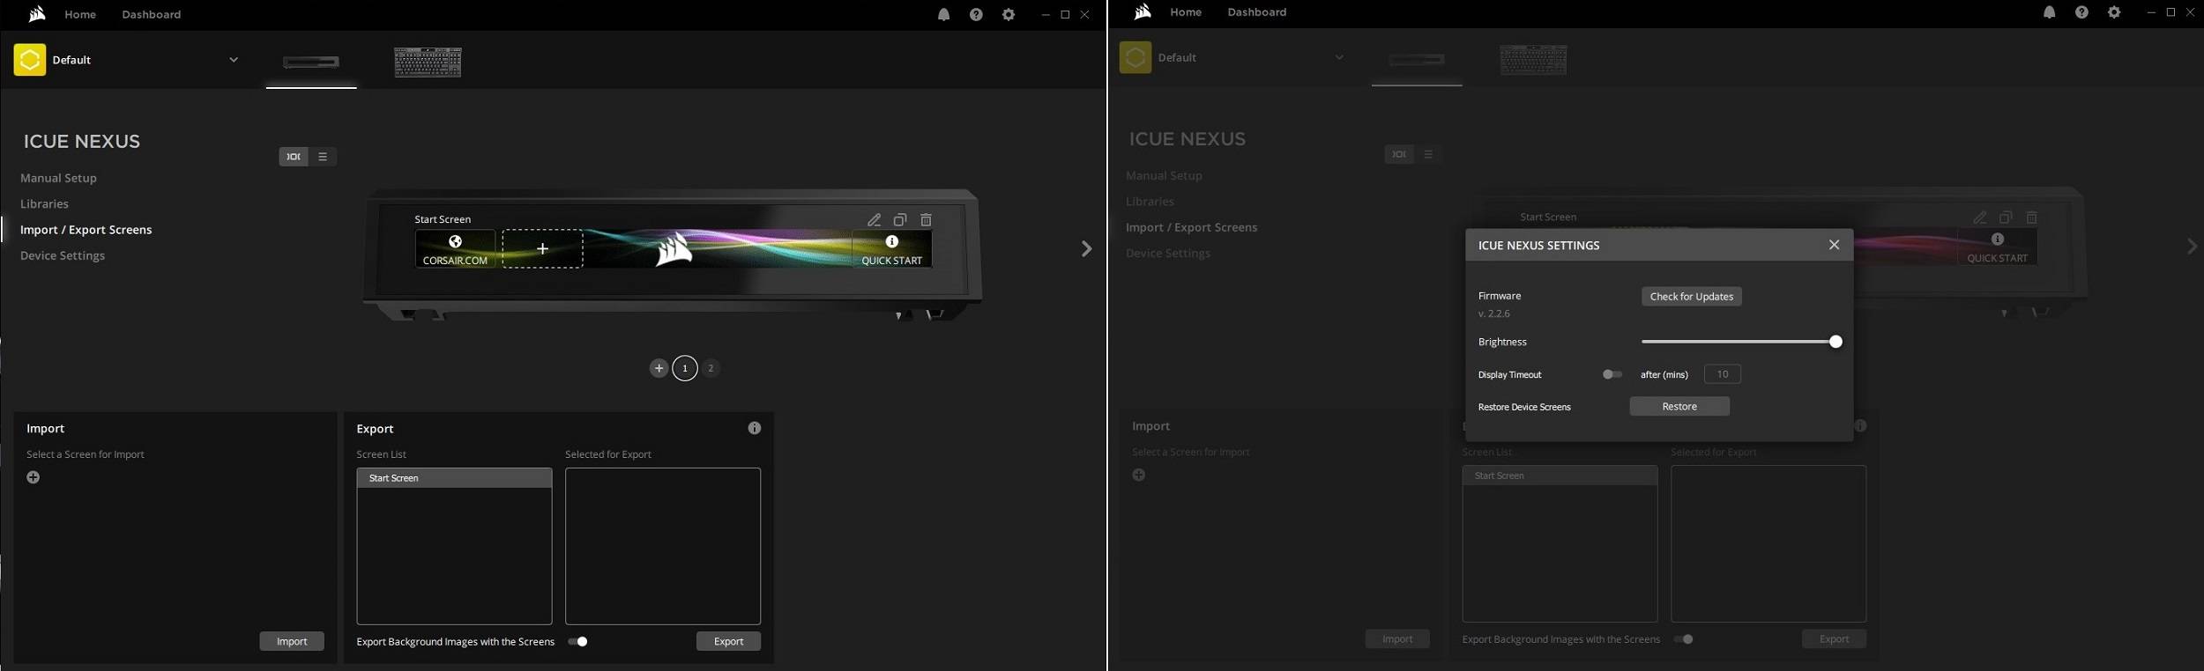Open help question-mark icon in left window
2204x671 pixels.
point(976,15)
